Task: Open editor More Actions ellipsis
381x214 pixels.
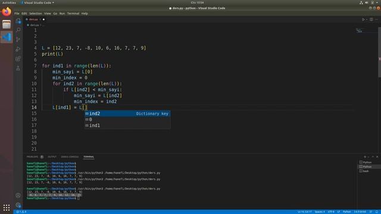Action: point(377,20)
